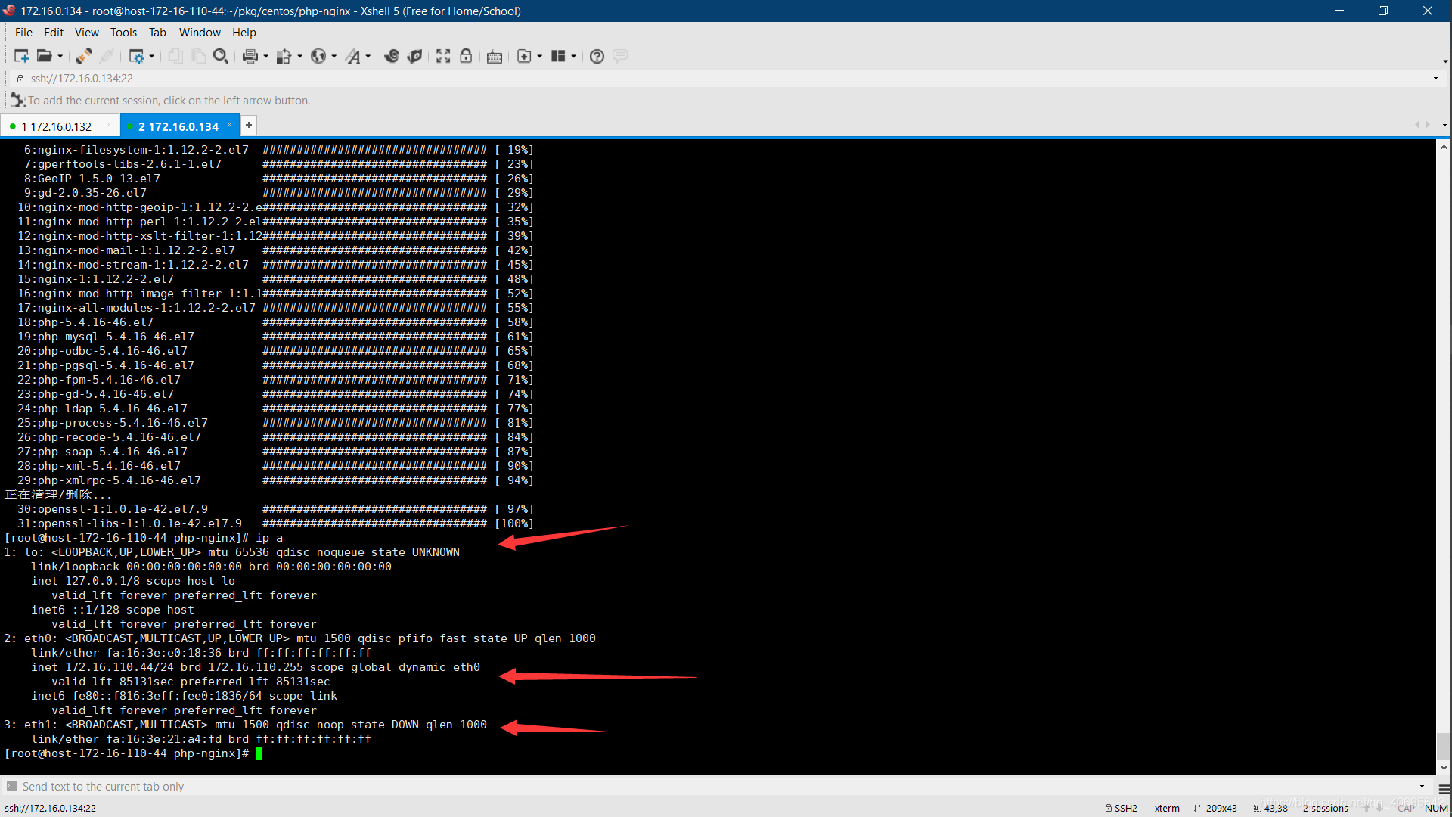Image resolution: width=1452 pixels, height=817 pixels.
Task: Expand the tab bar list arrow at right
Action: pyautogui.click(x=1444, y=125)
